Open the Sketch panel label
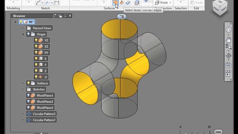Viewport: 238px width, 134px height. coord(45,8)
